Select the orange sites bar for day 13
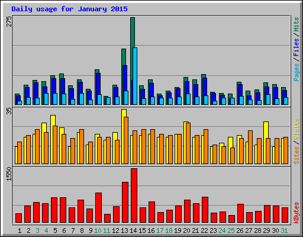303x237 pixels. click(x=126, y=140)
